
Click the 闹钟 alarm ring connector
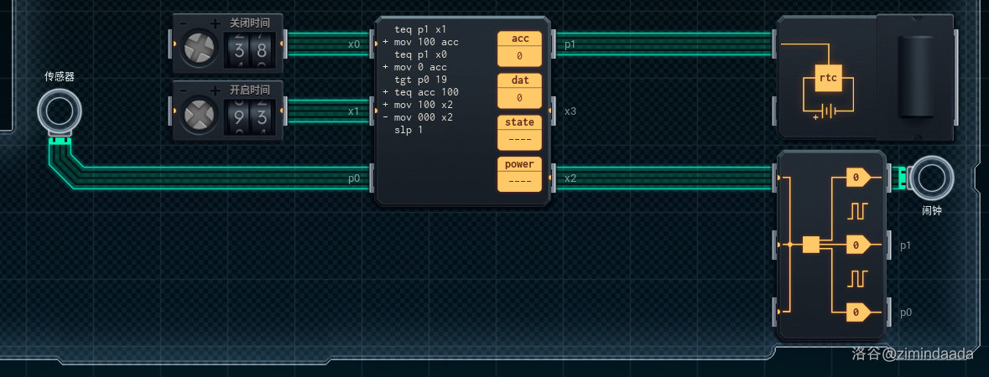click(930, 177)
